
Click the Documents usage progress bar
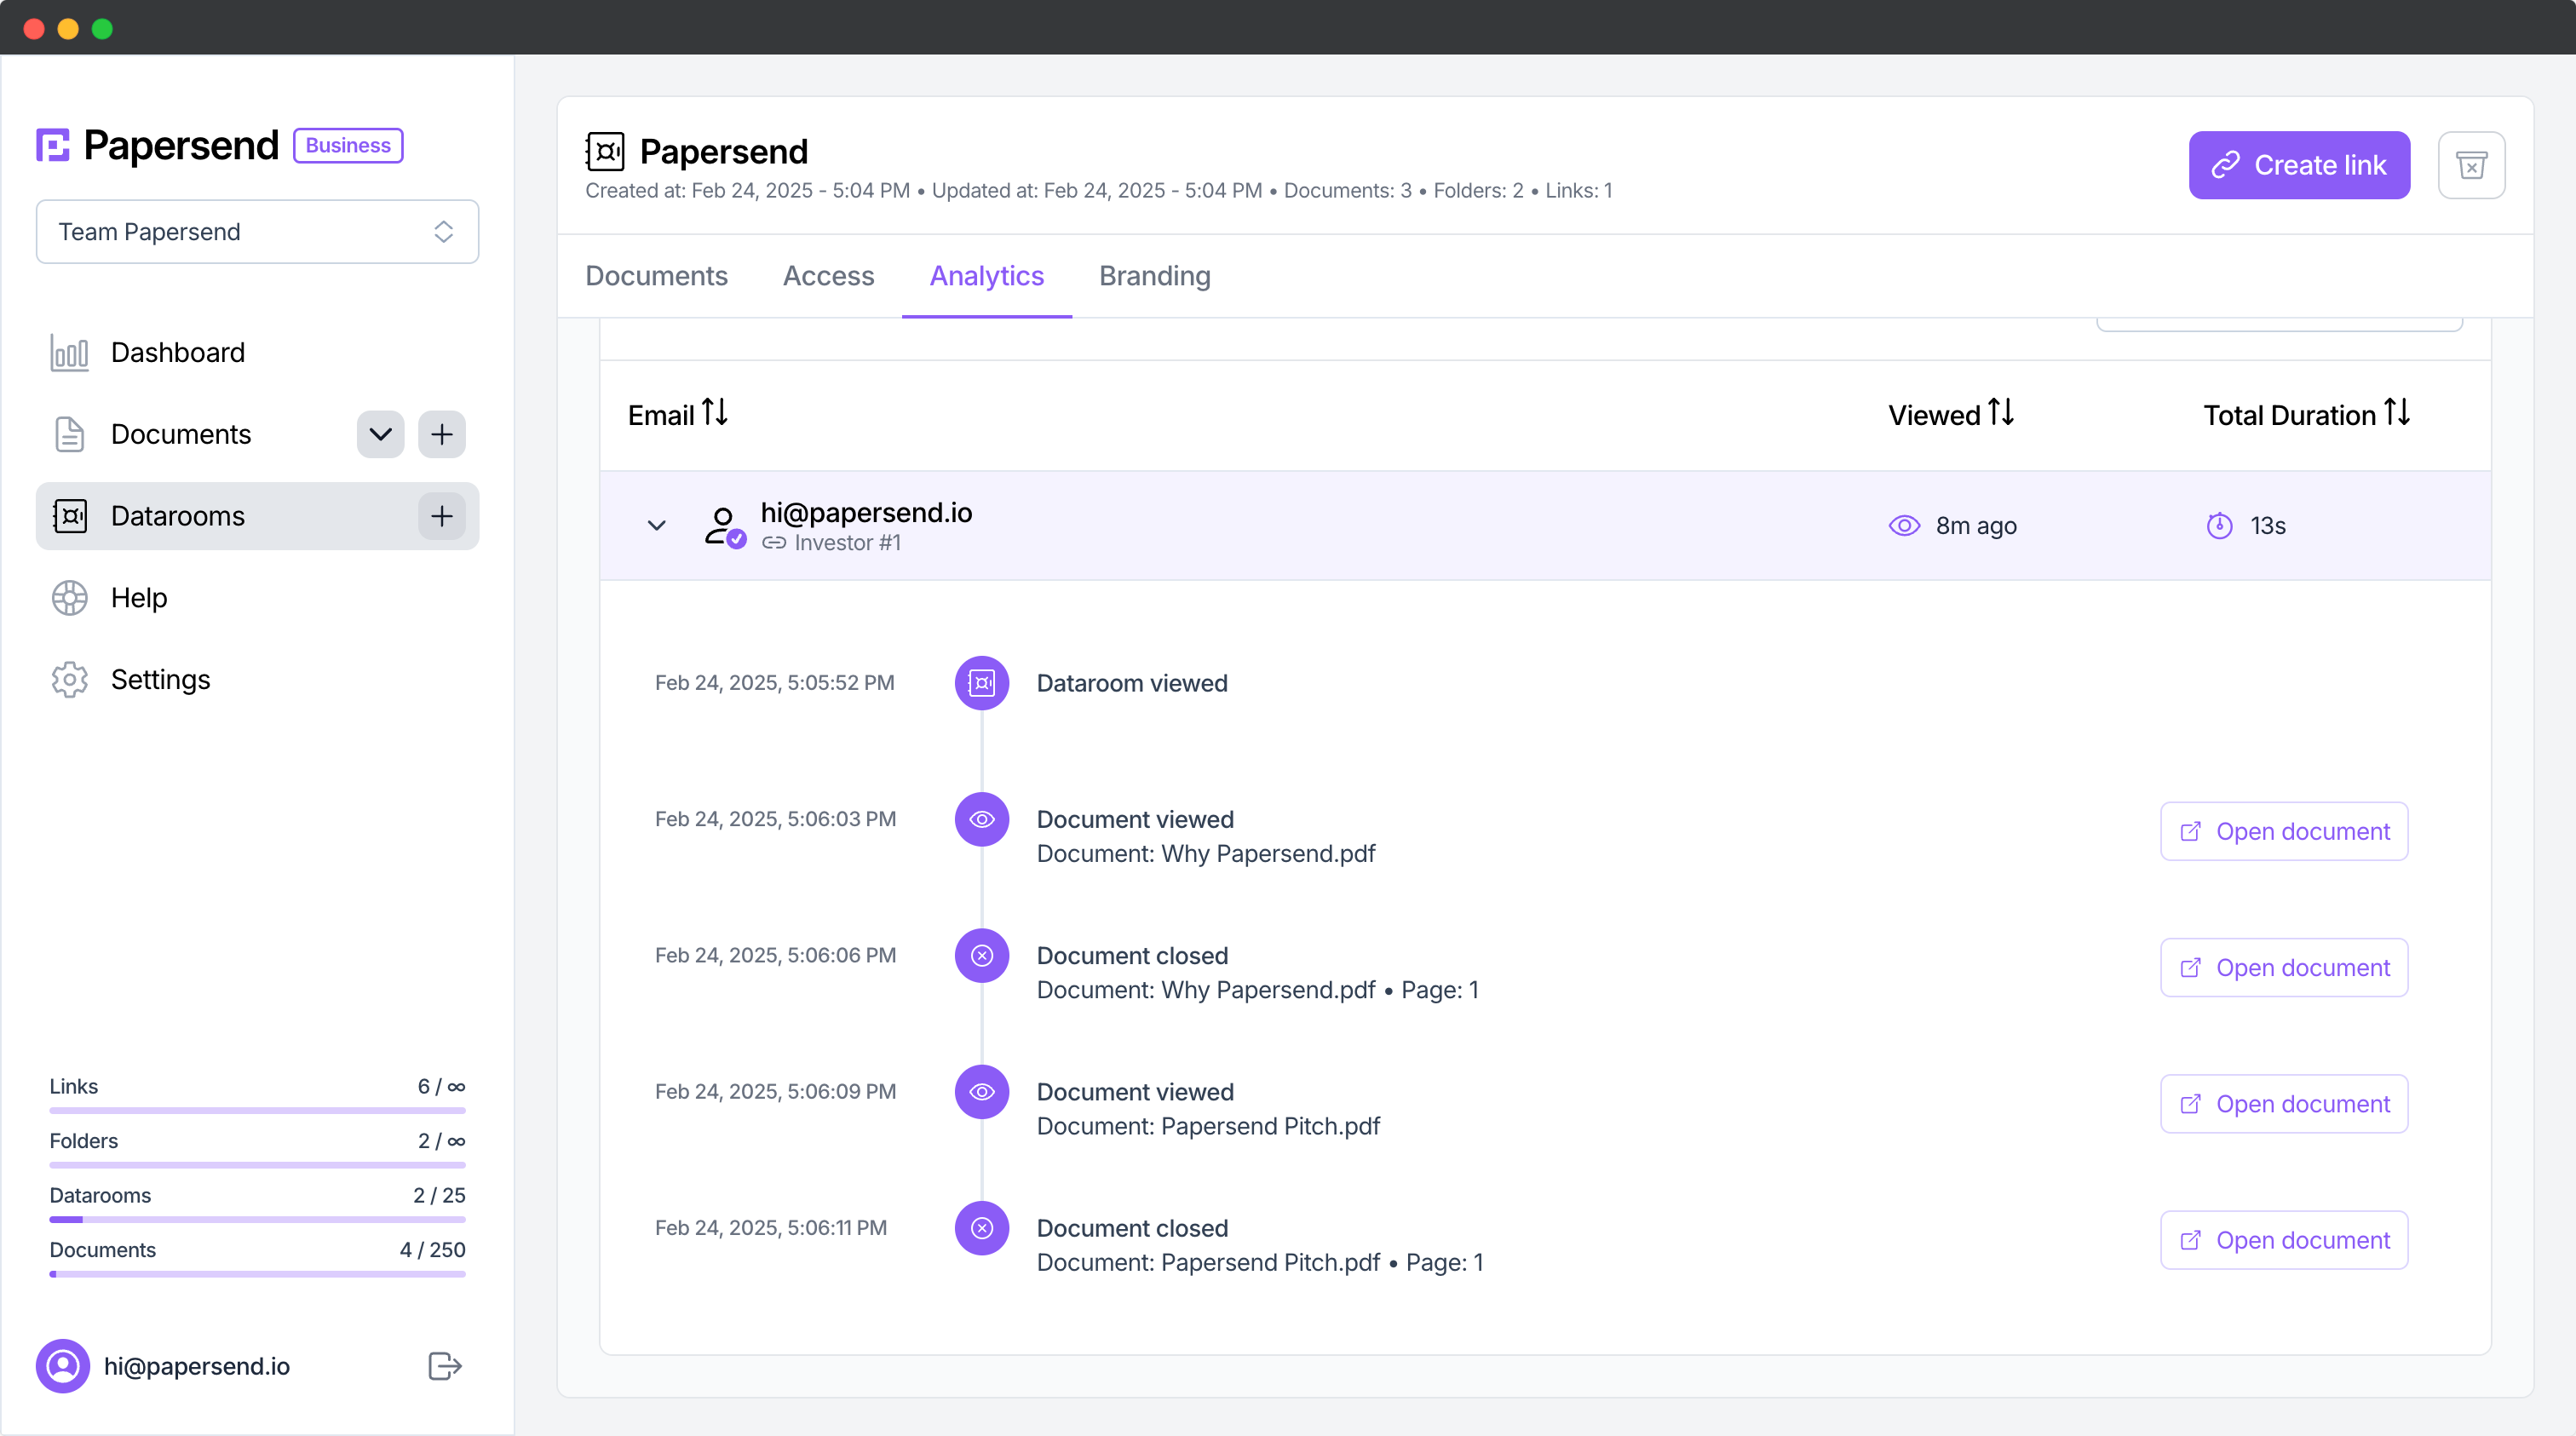tap(257, 1274)
